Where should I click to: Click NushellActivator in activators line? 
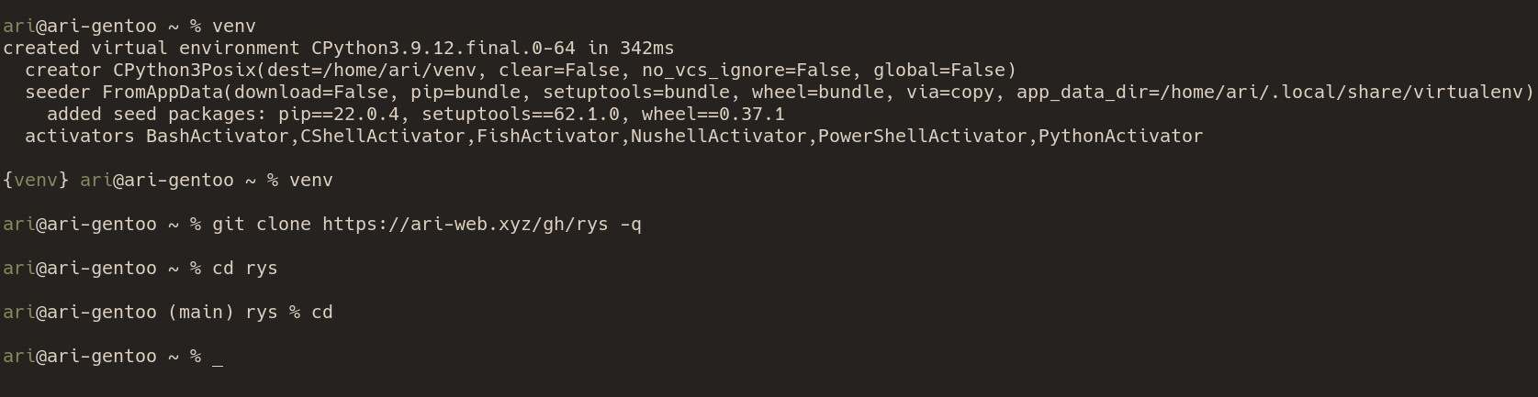719,137
